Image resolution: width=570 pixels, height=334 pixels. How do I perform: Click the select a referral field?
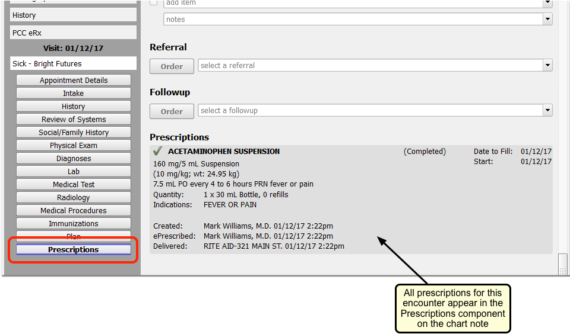point(370,66)
